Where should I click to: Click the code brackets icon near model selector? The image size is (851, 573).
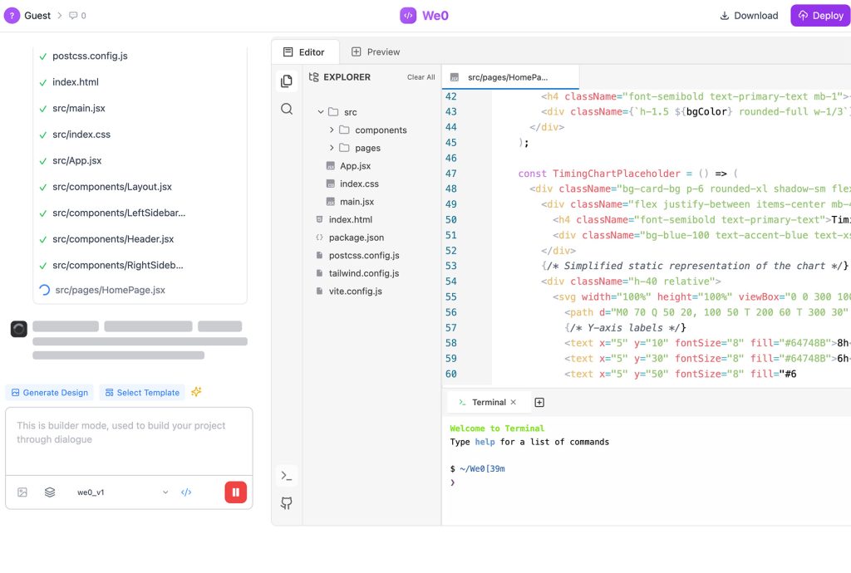tap(186, 492)
